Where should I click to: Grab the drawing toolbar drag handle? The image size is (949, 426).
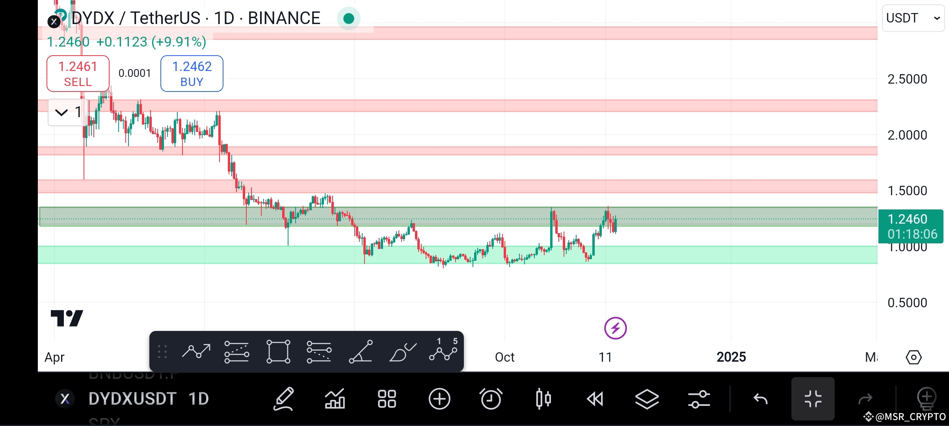(162, 351)
